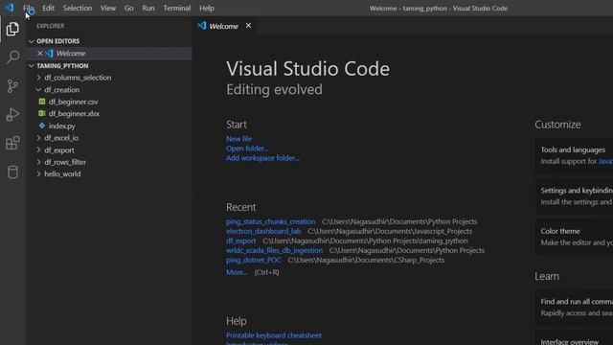Collapse the df_creation folder
This screenshot has width=613, height=345.
coord(38,89)
